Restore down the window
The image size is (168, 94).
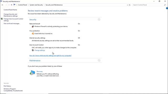click(159, 1)
